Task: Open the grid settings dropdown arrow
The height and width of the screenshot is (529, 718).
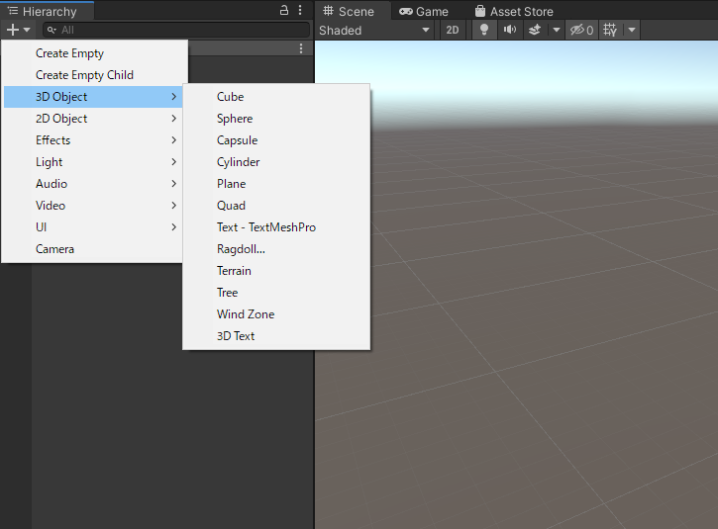Action: coord(632,31)
